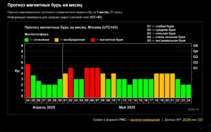Click the G5 storm level axis label
The width and height of the screenshot is (211, 132).
click(x=195, y=45)
